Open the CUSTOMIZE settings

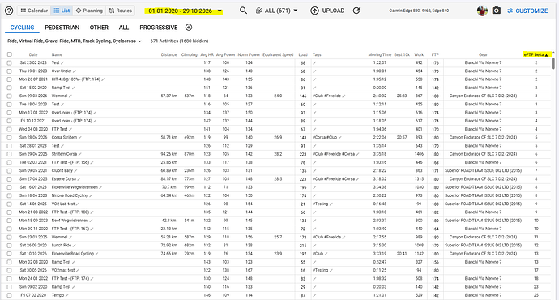coord(527,11)
